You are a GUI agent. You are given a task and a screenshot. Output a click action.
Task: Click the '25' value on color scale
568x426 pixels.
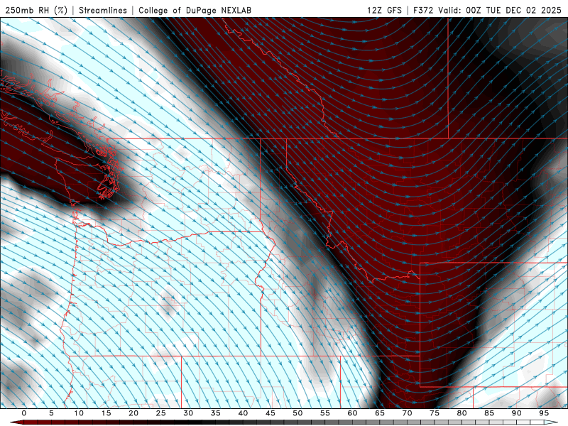tap(161, 413)
